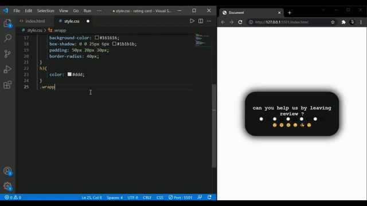
Task: Click the browser address bar URL
Action: pyautogui.click(x=282, y=22)
